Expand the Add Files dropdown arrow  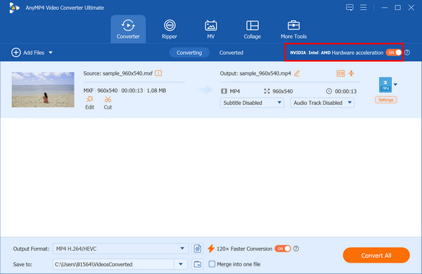pyautogui.click(x=51, y=53)
